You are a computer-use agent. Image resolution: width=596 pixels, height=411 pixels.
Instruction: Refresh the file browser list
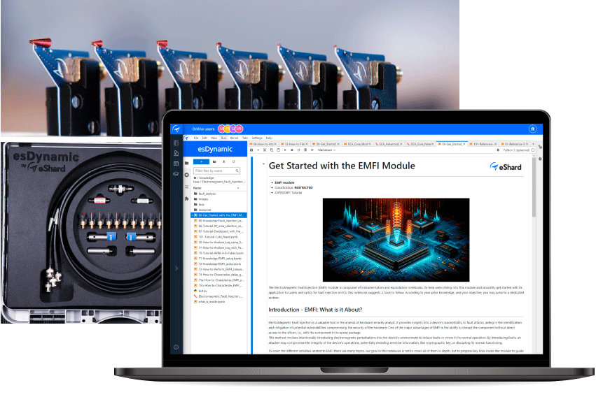point(234,161)
